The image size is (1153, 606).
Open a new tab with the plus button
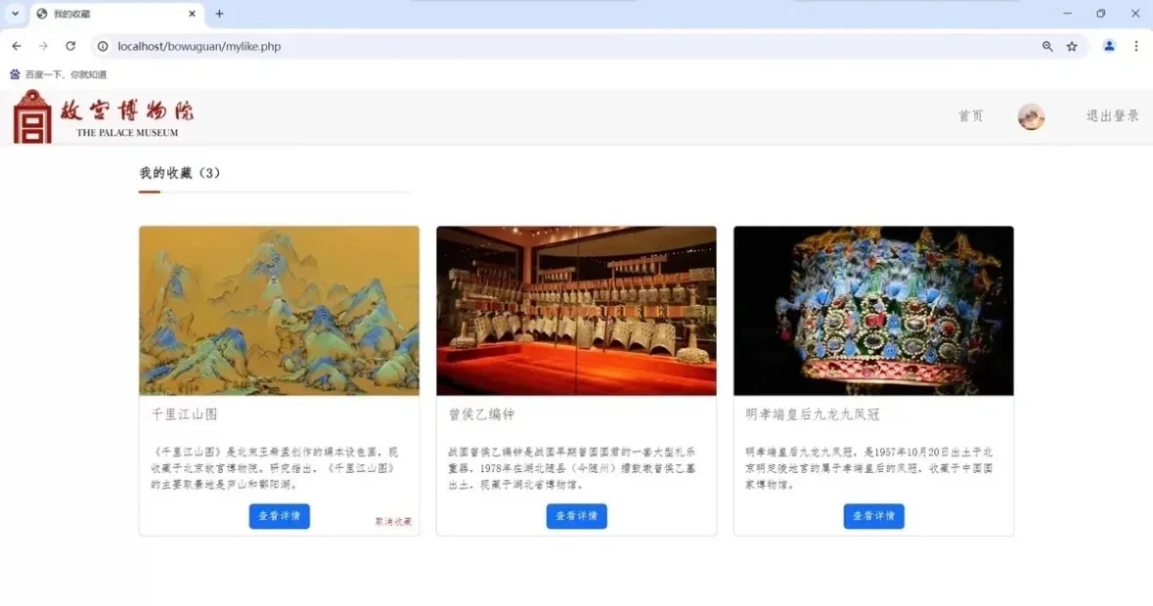point(219,14)
